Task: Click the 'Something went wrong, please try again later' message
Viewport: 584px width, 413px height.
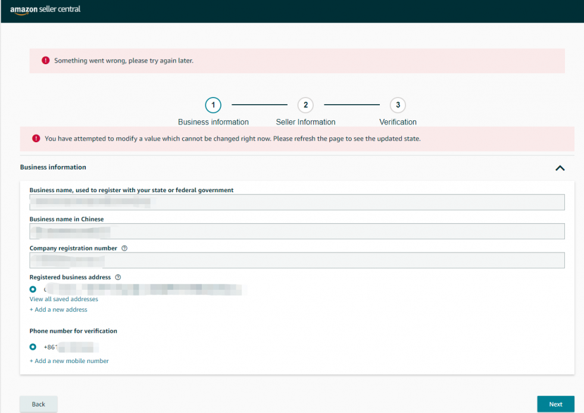Action: tap(124, 61)
